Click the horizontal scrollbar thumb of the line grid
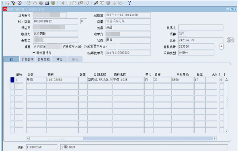Image resolution: width=238 pixels, height=152 pixels. pos(148,138)
